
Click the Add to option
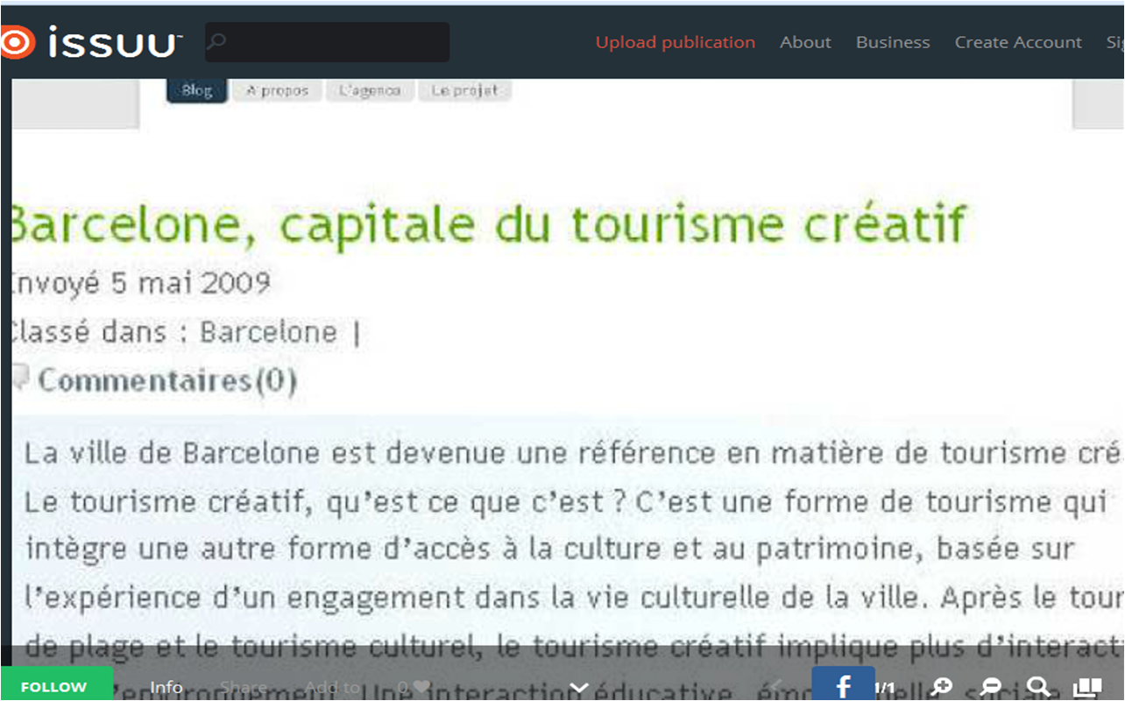click(332, 687)
